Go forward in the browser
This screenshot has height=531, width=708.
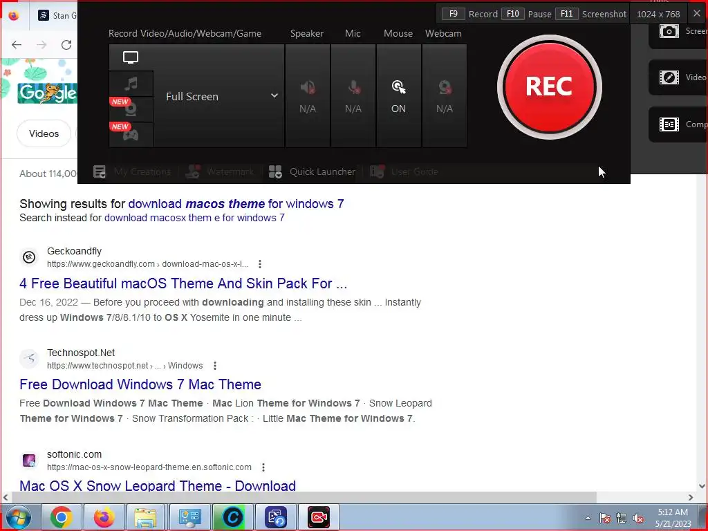[x=41, y=45]
